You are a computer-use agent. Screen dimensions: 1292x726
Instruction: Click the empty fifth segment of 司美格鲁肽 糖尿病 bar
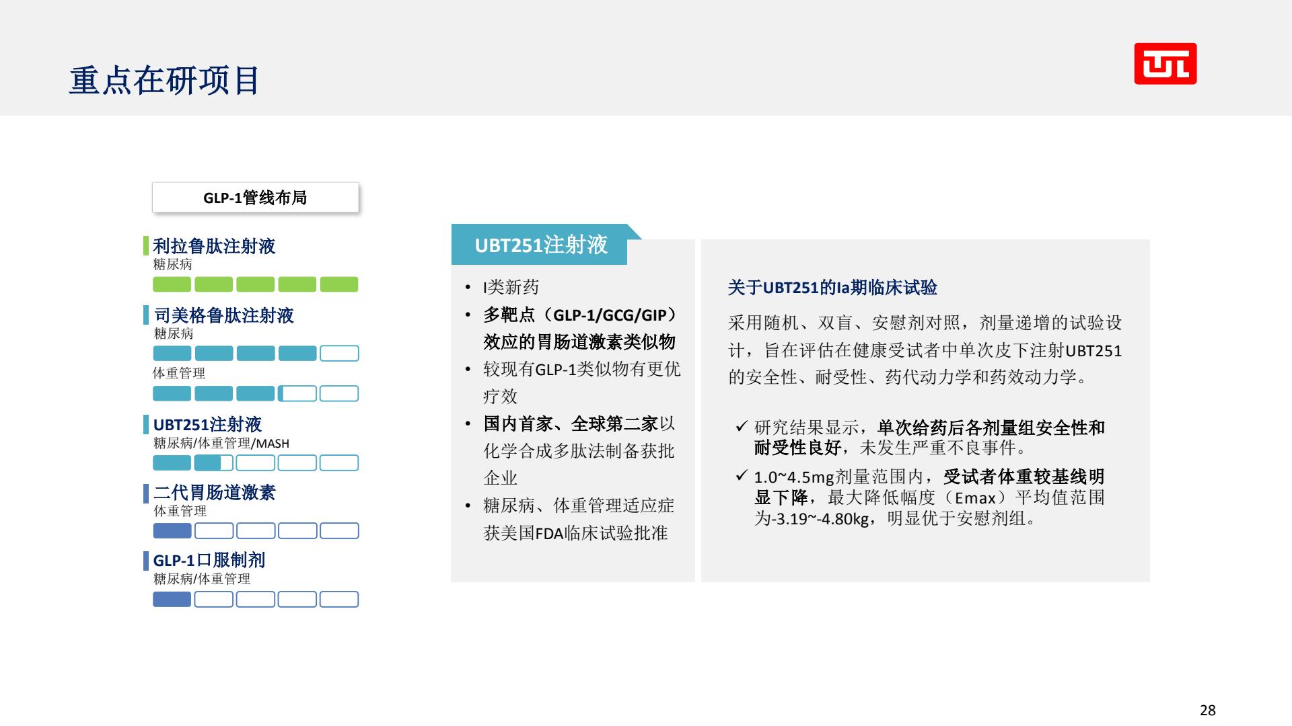339,354
